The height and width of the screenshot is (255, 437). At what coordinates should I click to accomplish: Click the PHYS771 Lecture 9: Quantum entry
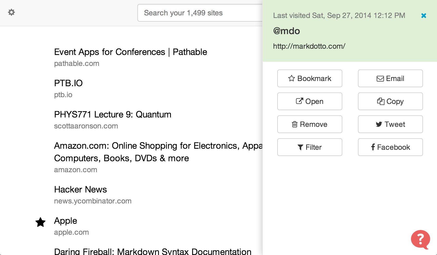tap(112, 115)
